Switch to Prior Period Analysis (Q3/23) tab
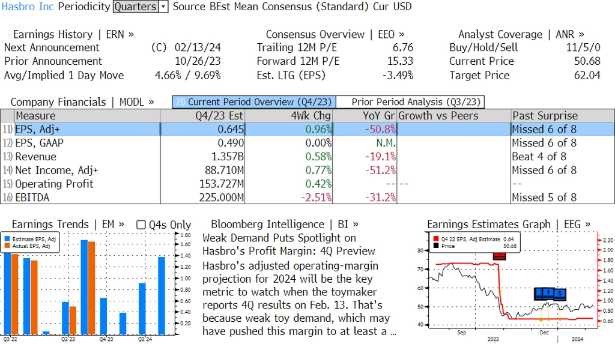 [x=411, y=102]
